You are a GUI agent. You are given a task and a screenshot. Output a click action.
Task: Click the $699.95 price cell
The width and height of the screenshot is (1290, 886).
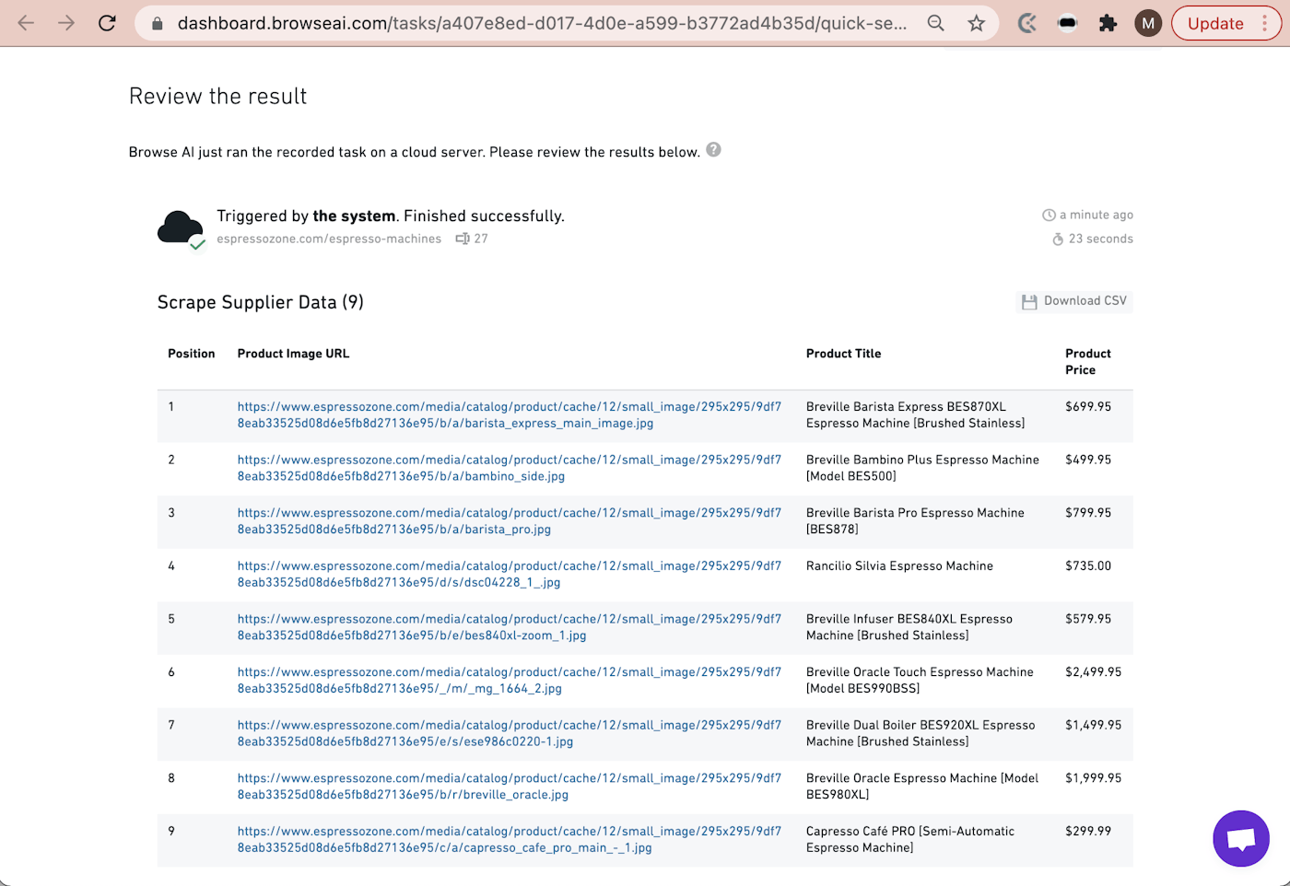1088,407
